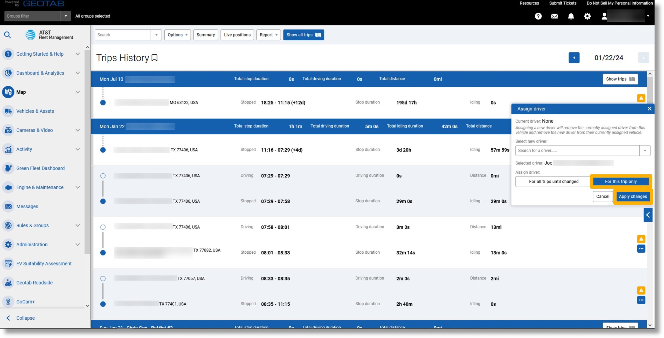664x338 pixels.
Task: Click the sidebar scrollbar down arrow
Action: [87, 306]
